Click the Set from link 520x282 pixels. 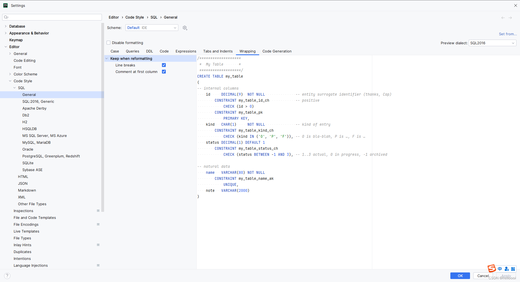click(507, 34)
